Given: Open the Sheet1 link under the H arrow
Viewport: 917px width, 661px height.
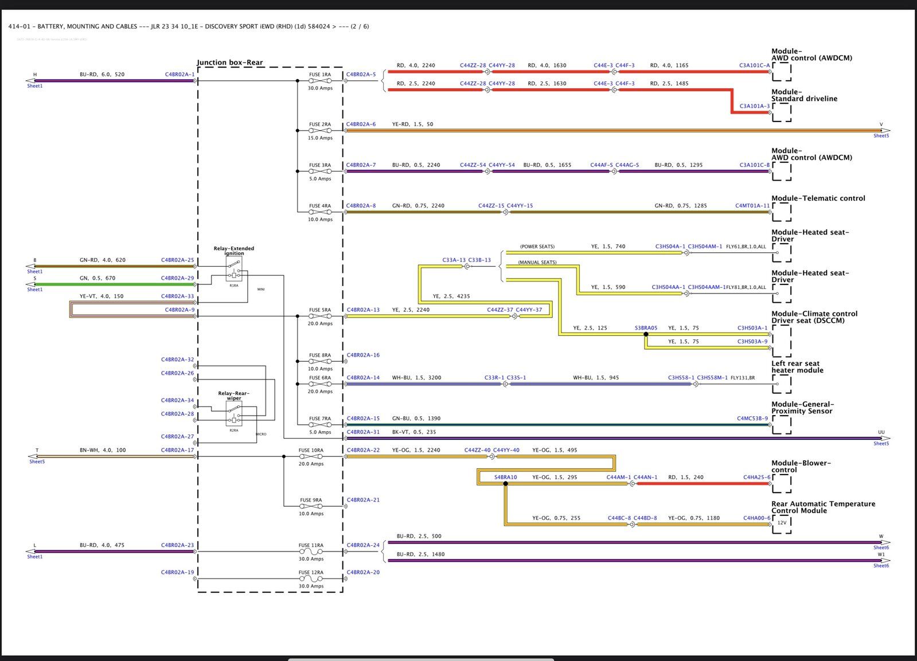Looking at the screenshot, I should [x=34, y=86].
